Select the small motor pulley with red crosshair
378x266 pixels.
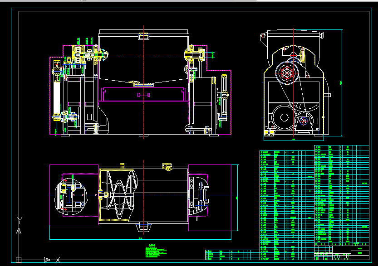[304, 121]
